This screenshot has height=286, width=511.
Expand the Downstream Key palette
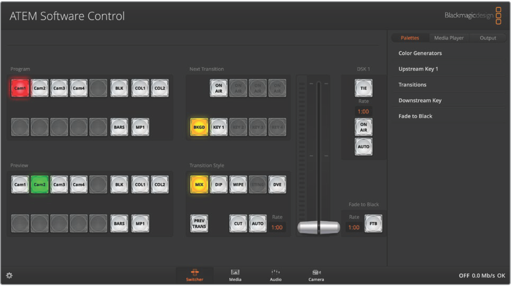(420, 100)
